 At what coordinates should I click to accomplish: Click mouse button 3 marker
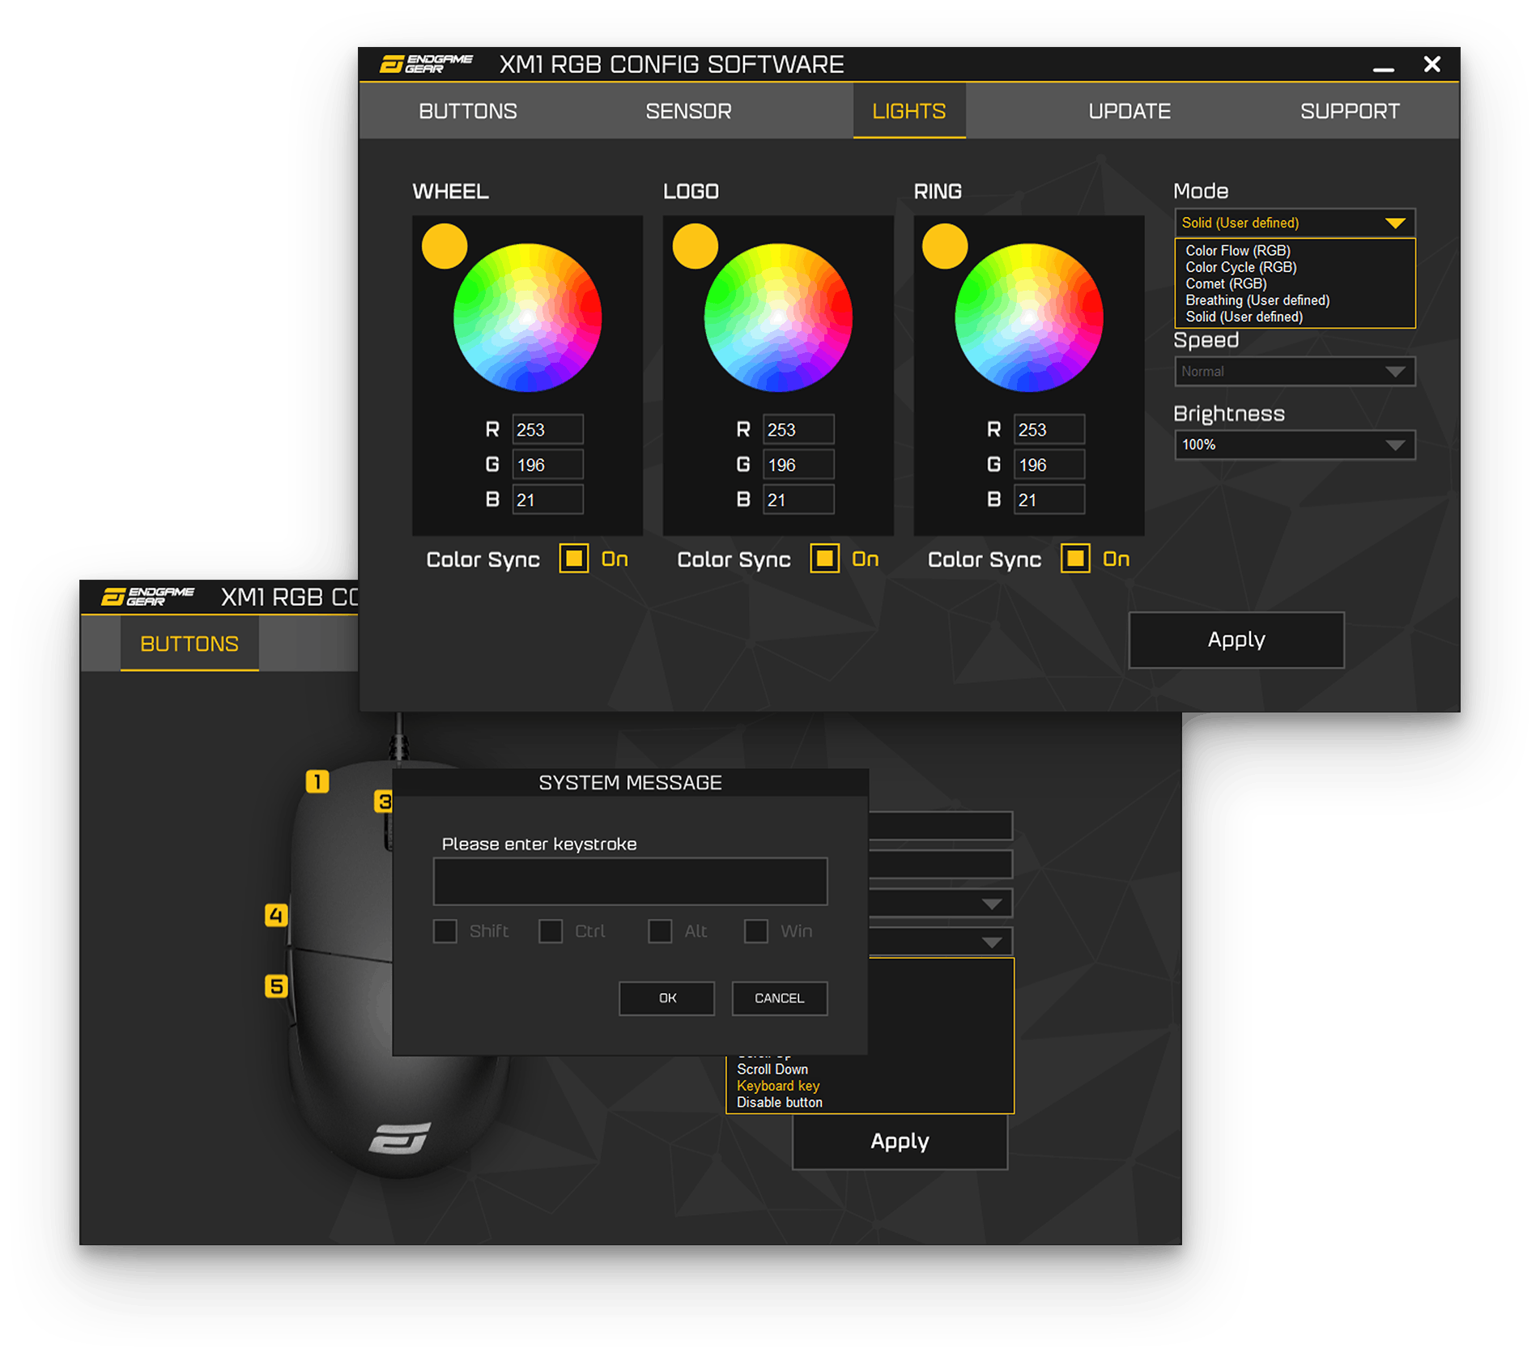click(383, 802)
